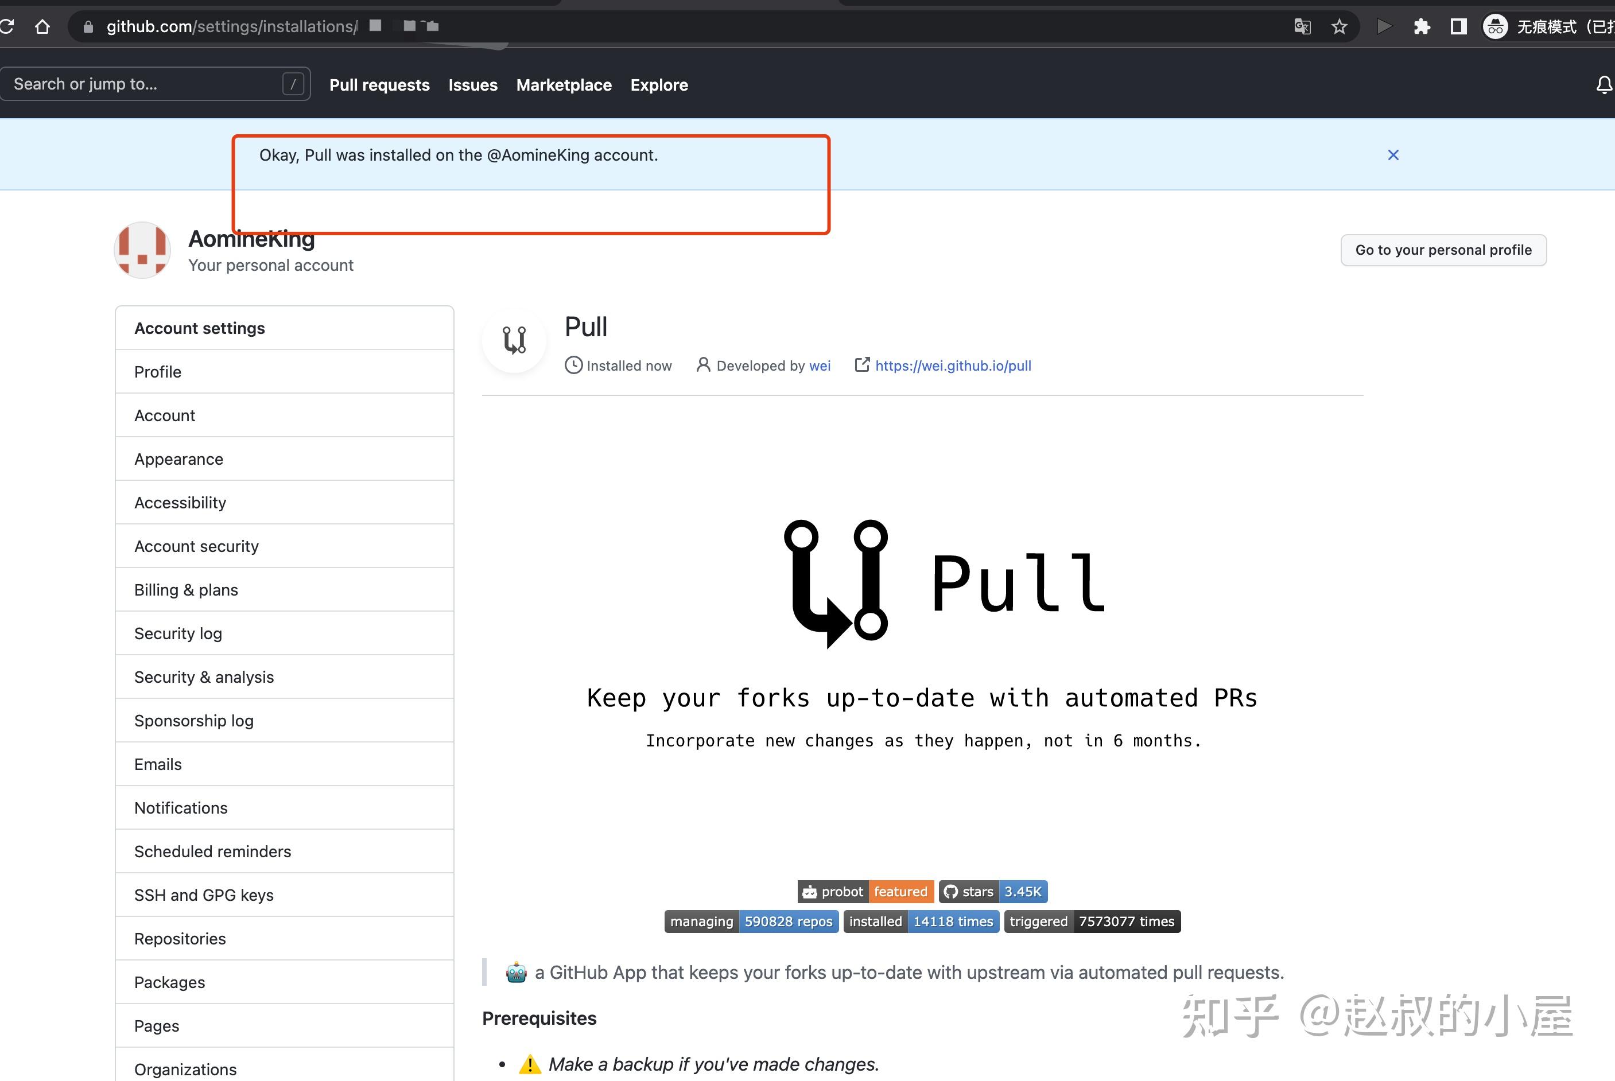Screen dimensions: 1615x1081
Task: Open the Google Translate address bar icon
Action: 1302,26
